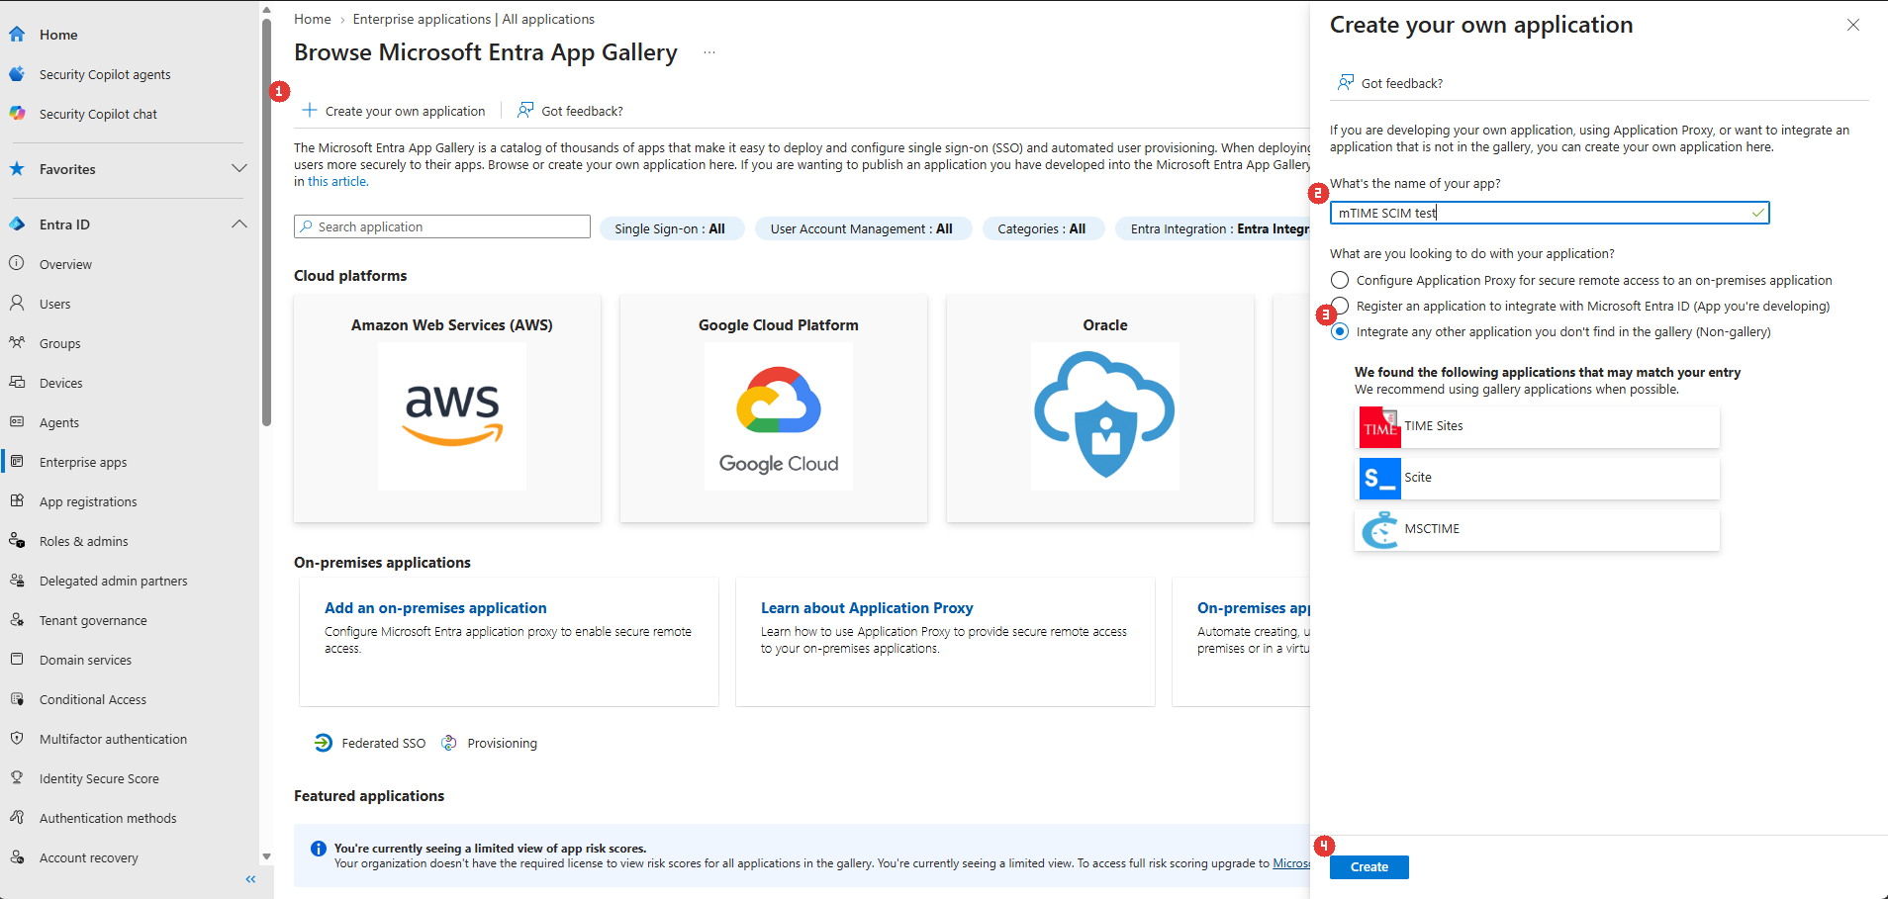Select Integrate any other application (Non-gallery) radio
This screenshot has height=899, width=1888.
(x=1340, y=331)
